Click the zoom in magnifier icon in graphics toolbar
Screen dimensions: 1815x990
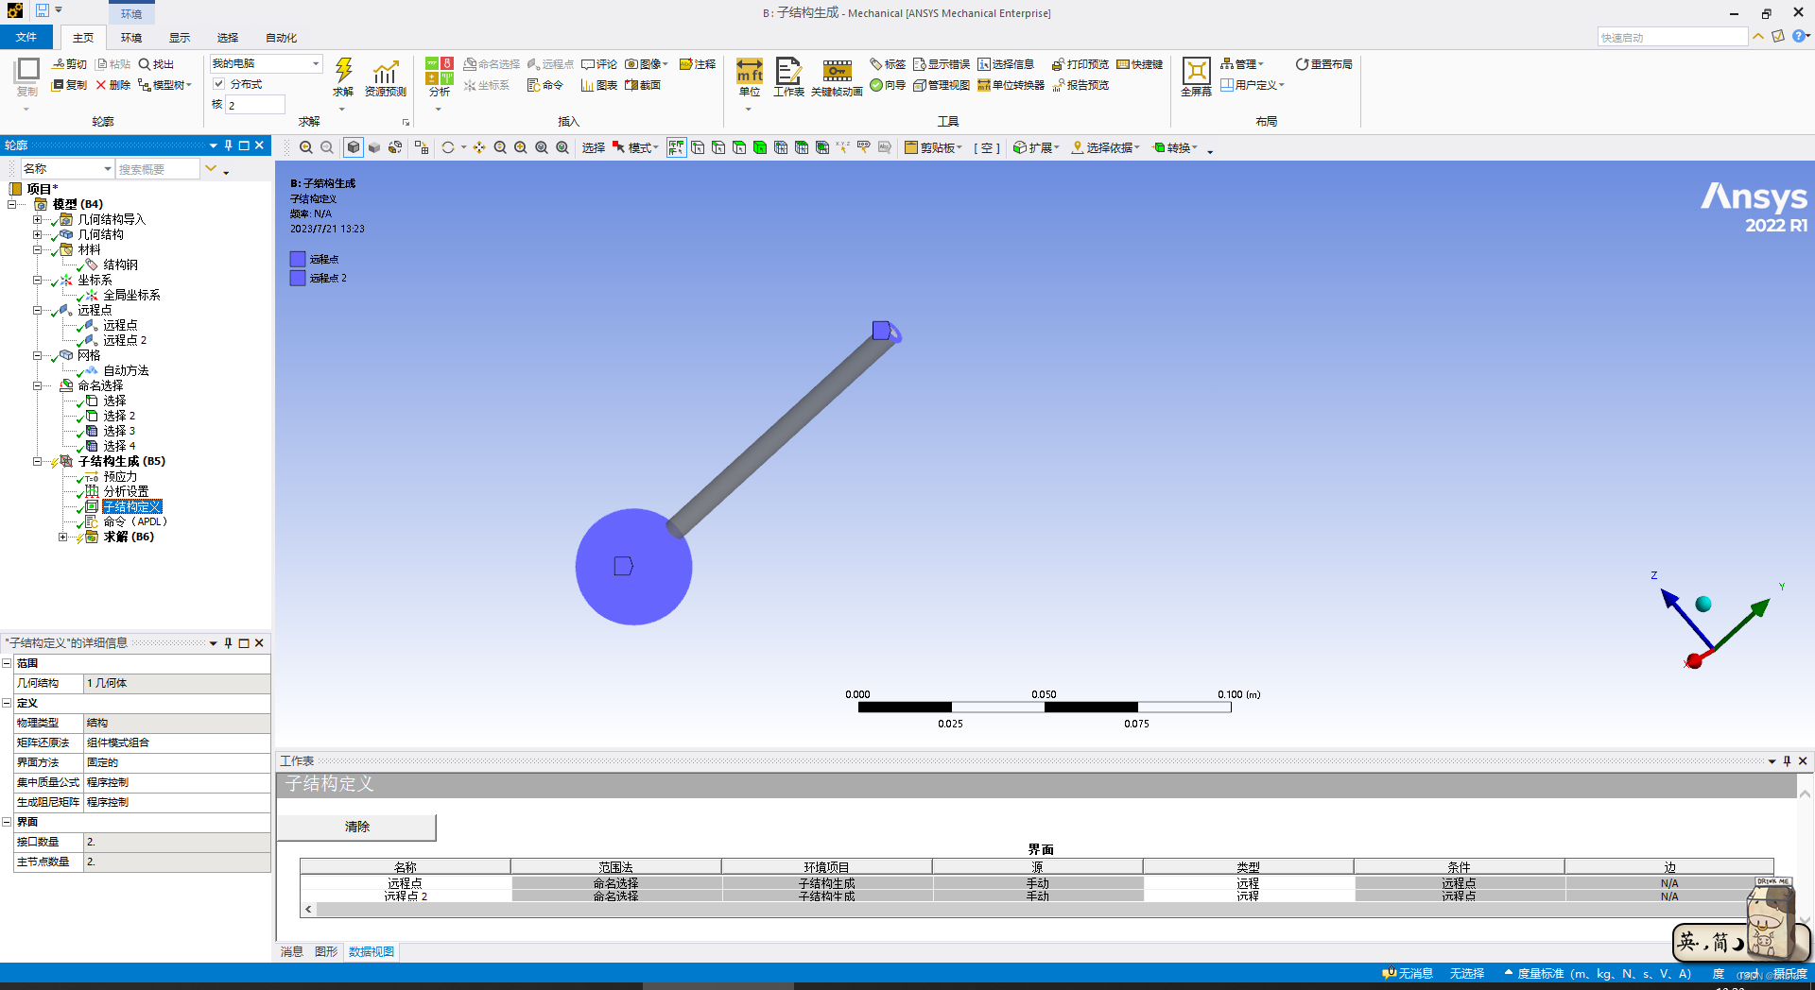pyautogui.click(x=521, y=147)
